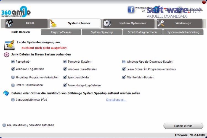
Task: Open the Smart-Defragmentierer subtab
Action: 143,32
